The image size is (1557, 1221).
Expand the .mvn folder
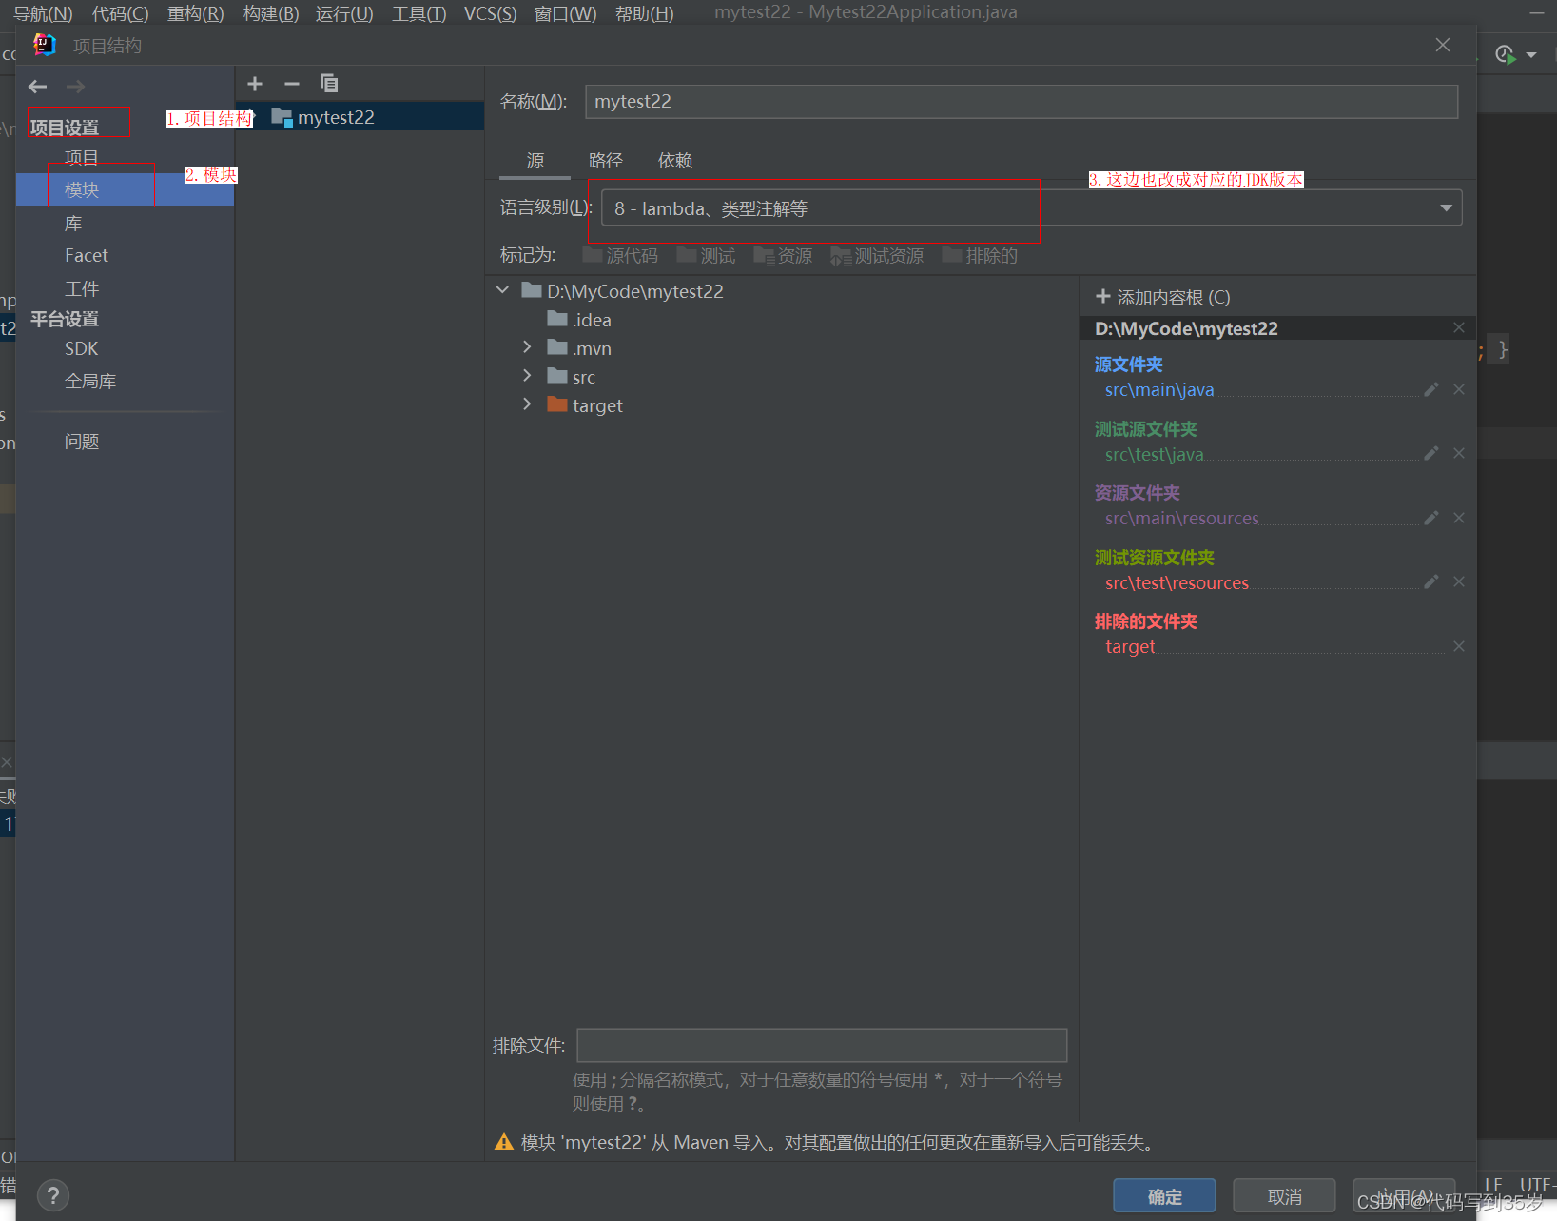[x=527, y=347]
